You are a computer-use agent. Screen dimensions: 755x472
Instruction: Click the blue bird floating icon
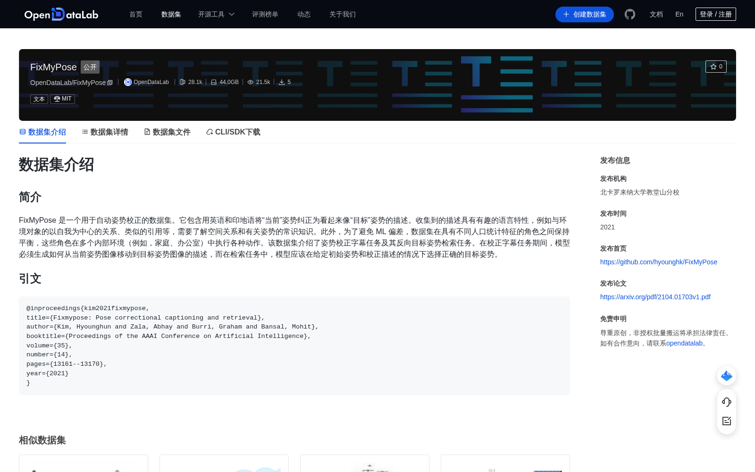pyautogui.click(x=727, y=376)
